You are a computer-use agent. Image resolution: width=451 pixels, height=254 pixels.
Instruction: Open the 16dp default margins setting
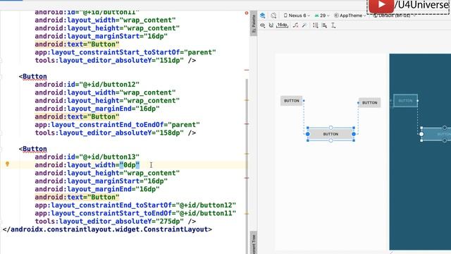pyautogui.click(x=282, y=25)
